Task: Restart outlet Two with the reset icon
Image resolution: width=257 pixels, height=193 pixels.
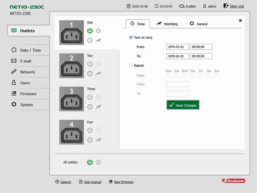Action: click(98, 64)
